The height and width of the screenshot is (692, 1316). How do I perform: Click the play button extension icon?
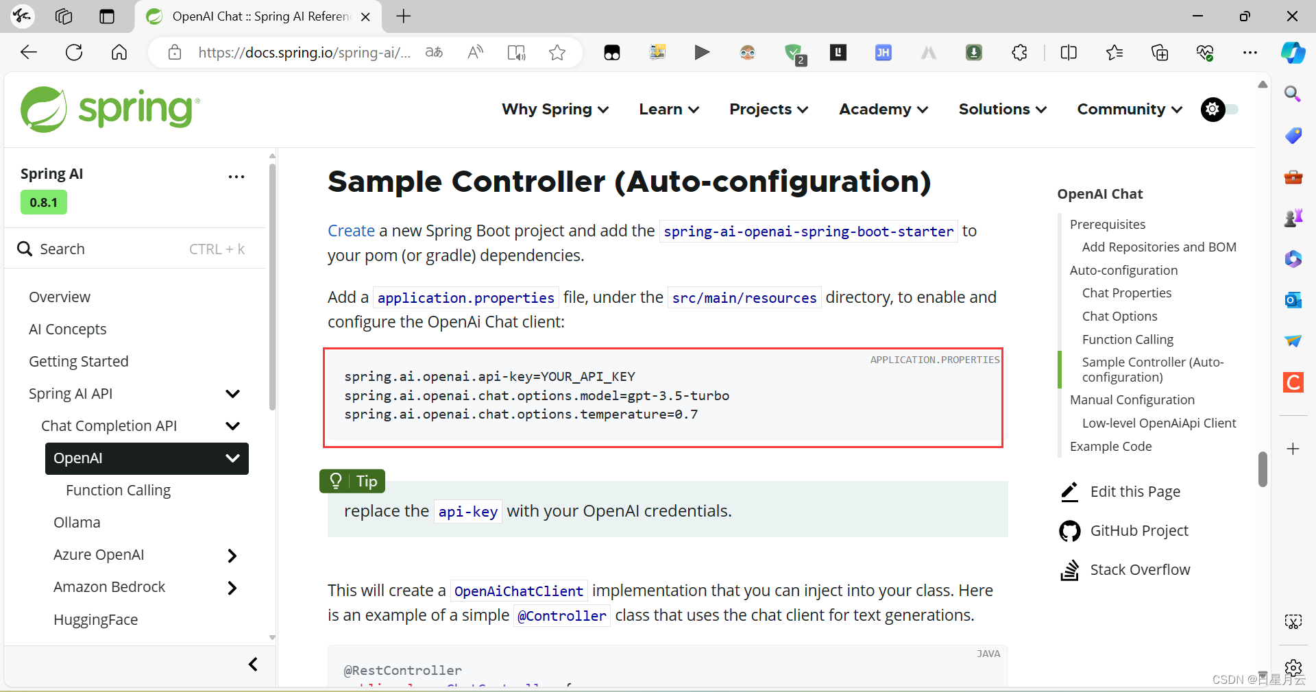[x=702, y=52]
